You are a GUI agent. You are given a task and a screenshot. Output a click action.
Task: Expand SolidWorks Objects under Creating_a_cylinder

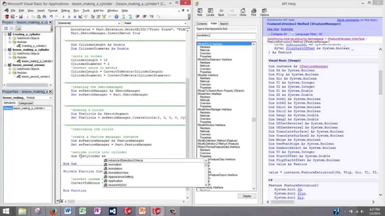[10, 38]
